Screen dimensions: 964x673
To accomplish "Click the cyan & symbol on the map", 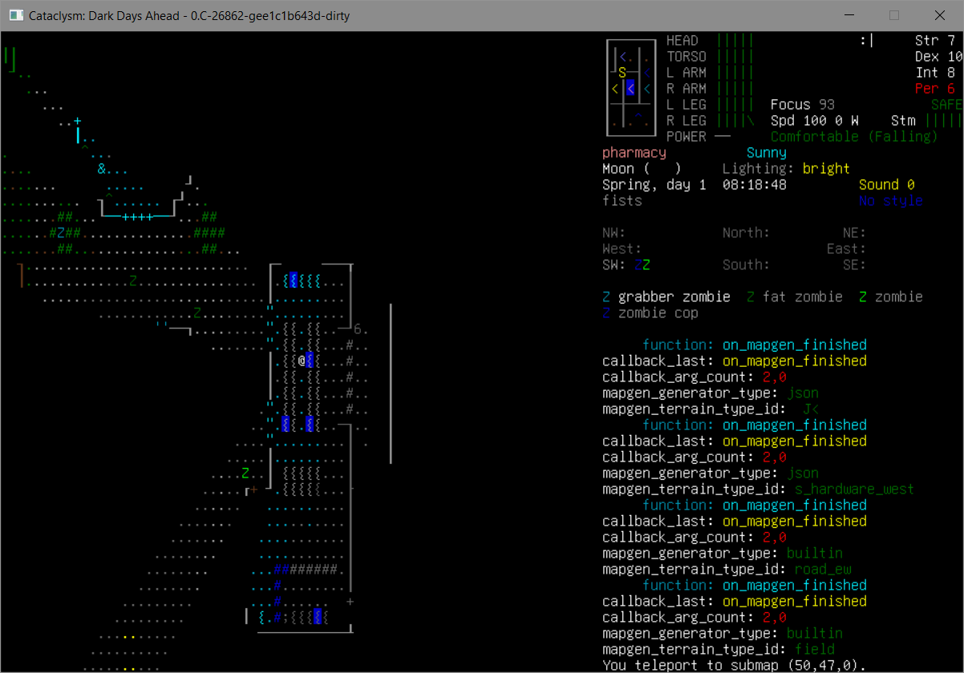I will [x=101, y=168].
